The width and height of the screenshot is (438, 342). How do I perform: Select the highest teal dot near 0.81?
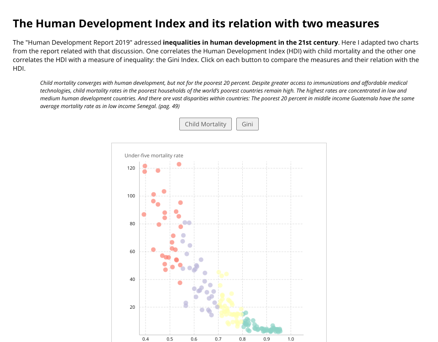pyautogui.click(x=245, y=313)
